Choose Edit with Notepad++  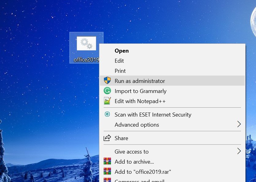click(172, 101)
